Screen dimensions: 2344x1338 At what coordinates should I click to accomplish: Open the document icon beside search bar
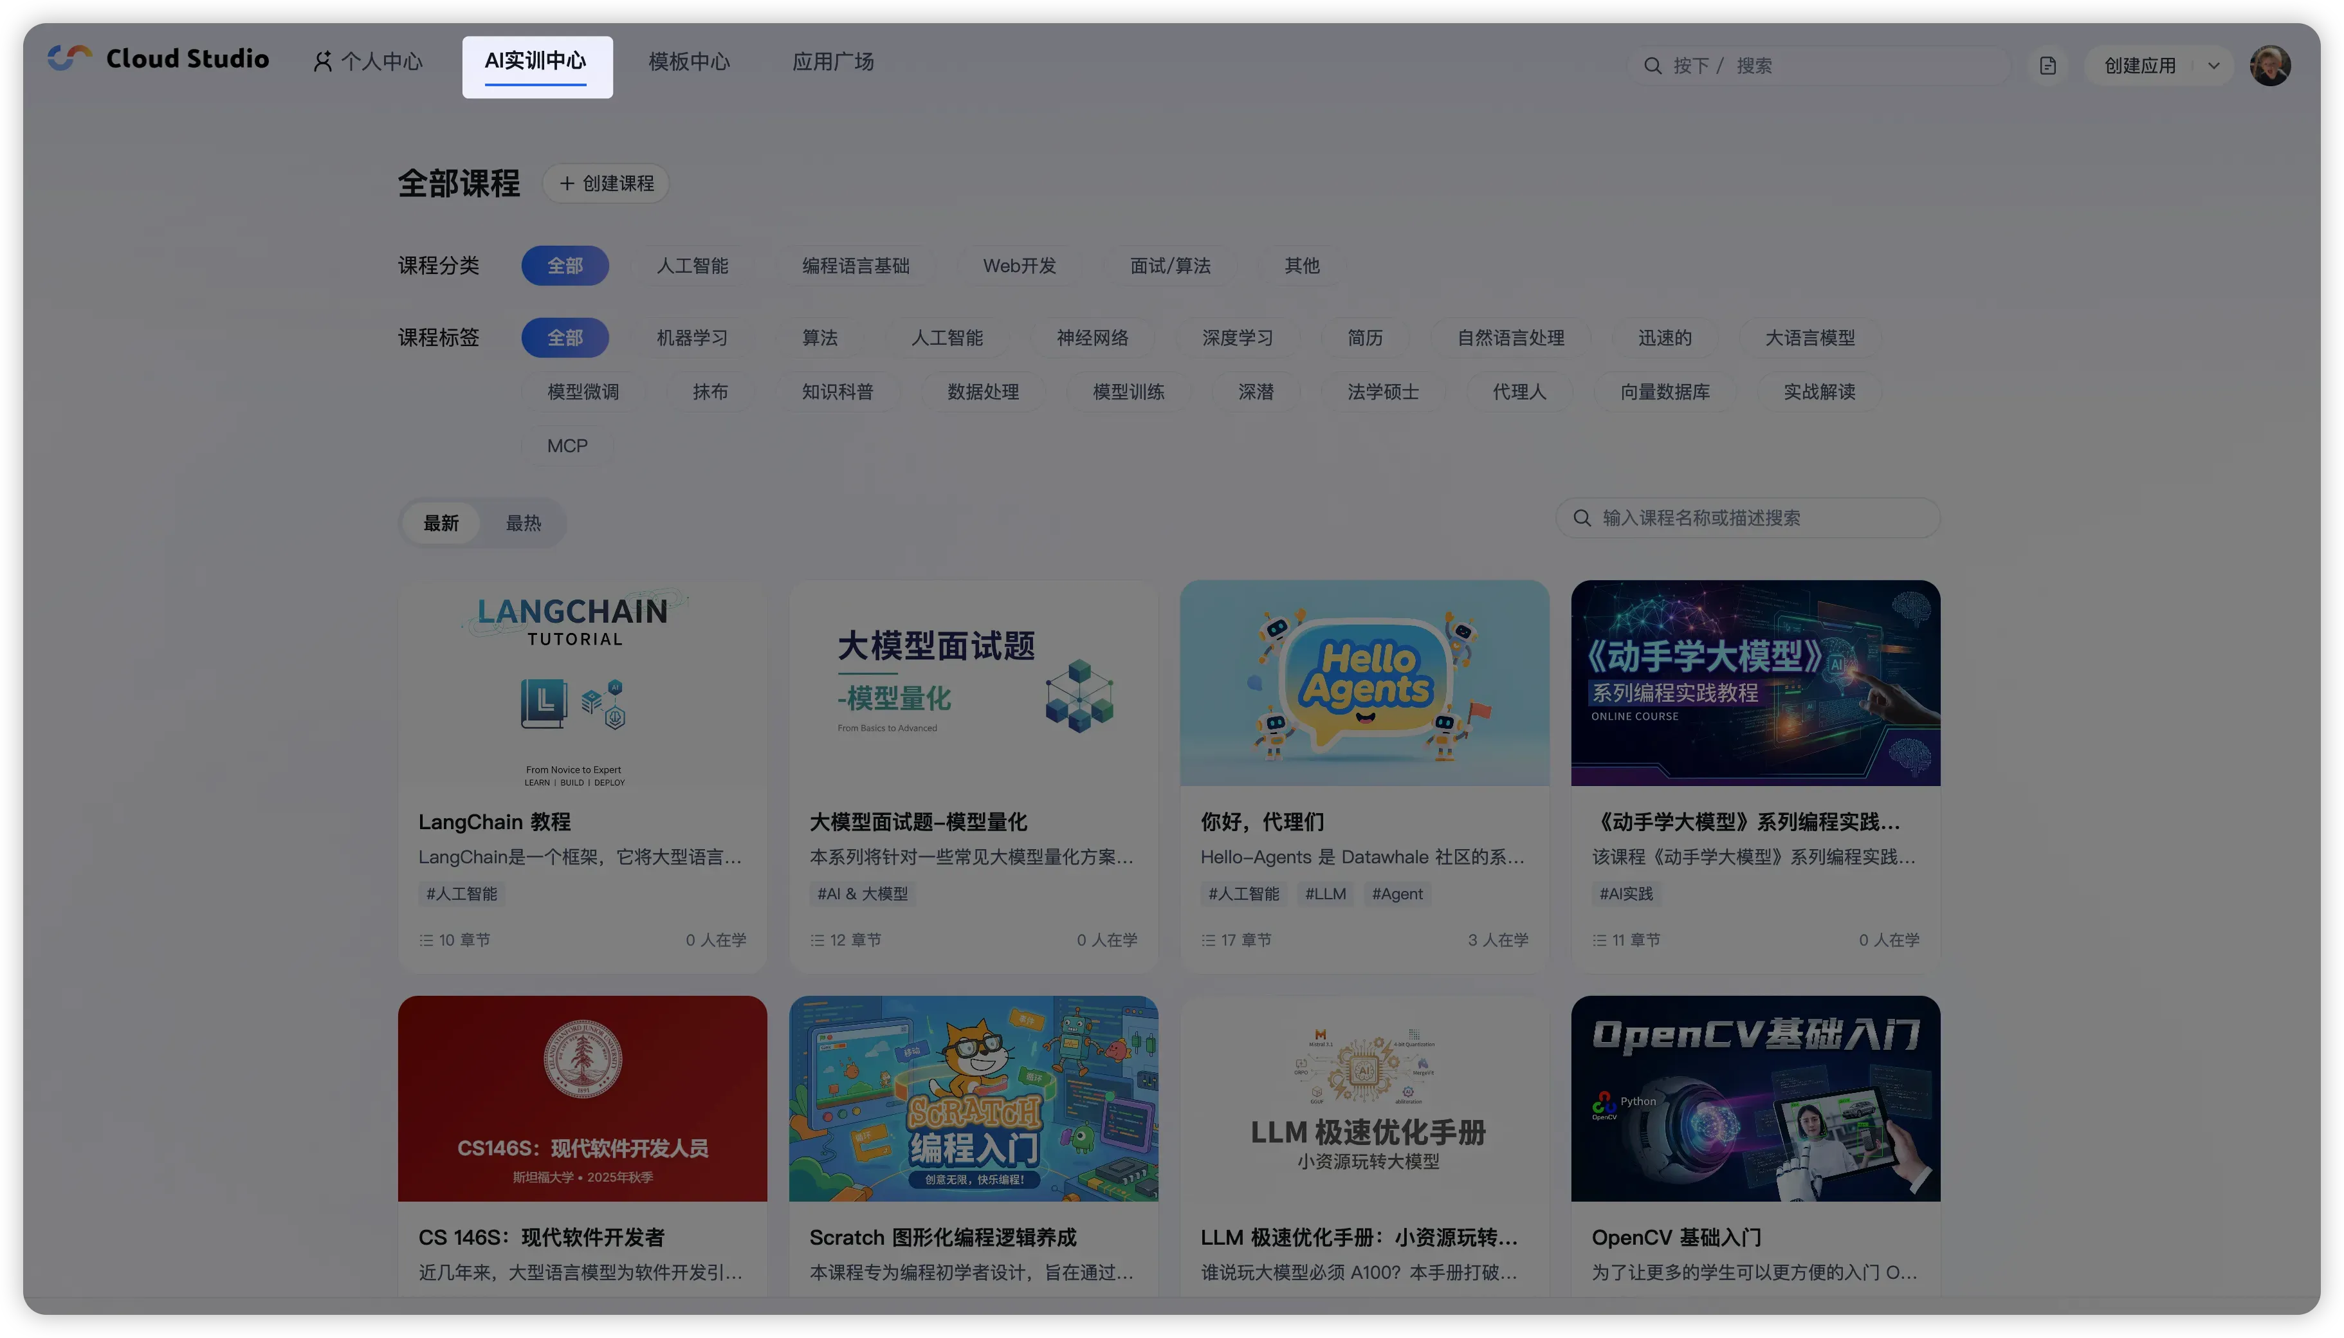2047,66
